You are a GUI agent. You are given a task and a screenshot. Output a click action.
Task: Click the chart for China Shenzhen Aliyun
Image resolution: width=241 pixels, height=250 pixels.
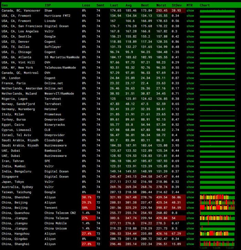pyautogui.click(x=217, y=197)
